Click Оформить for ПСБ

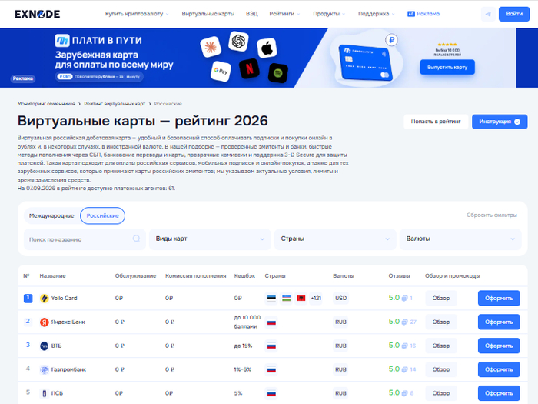click(x=499, y=393)
